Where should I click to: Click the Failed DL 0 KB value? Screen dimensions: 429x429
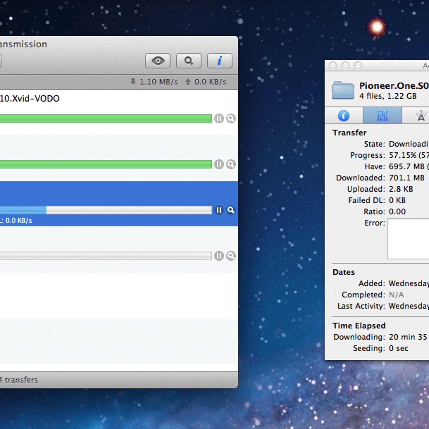(397, 200)
